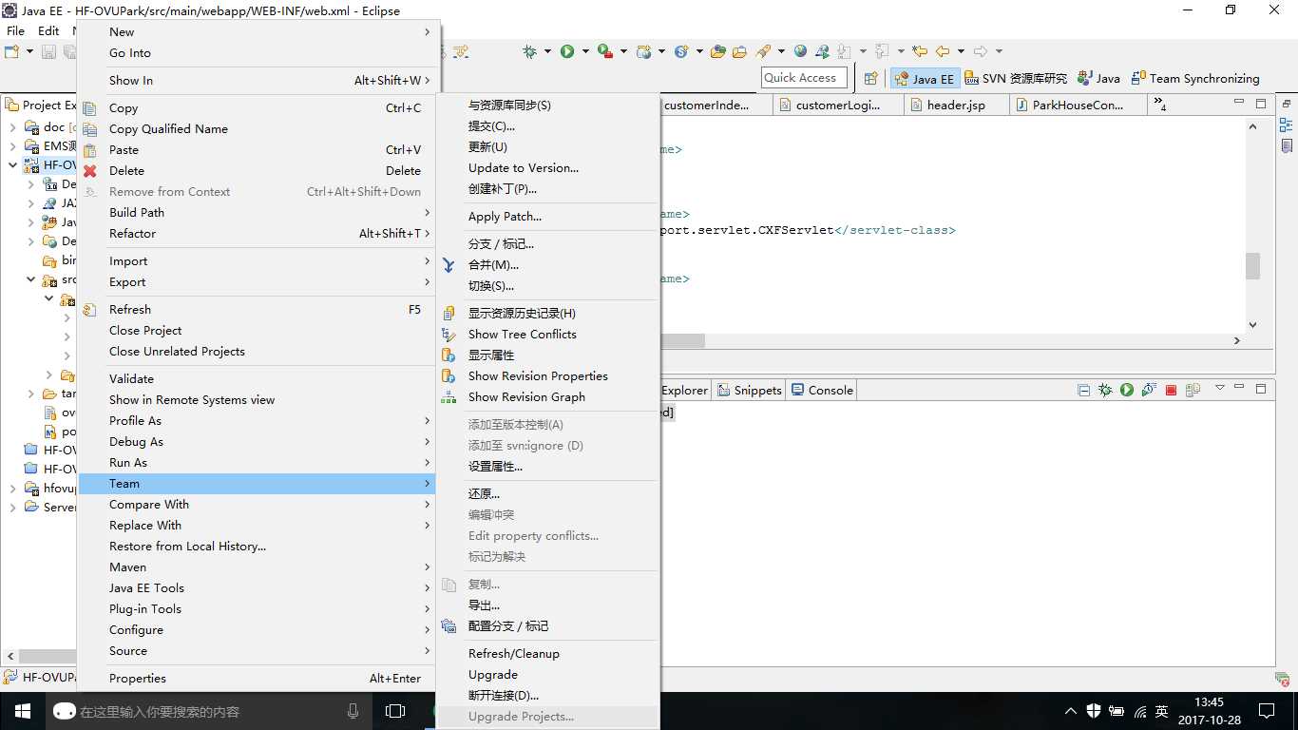Select 'Show Revision Graph' in Team submenu
Image resolution: width=1298 pixels, height=730 pixels.
(526, 397)
